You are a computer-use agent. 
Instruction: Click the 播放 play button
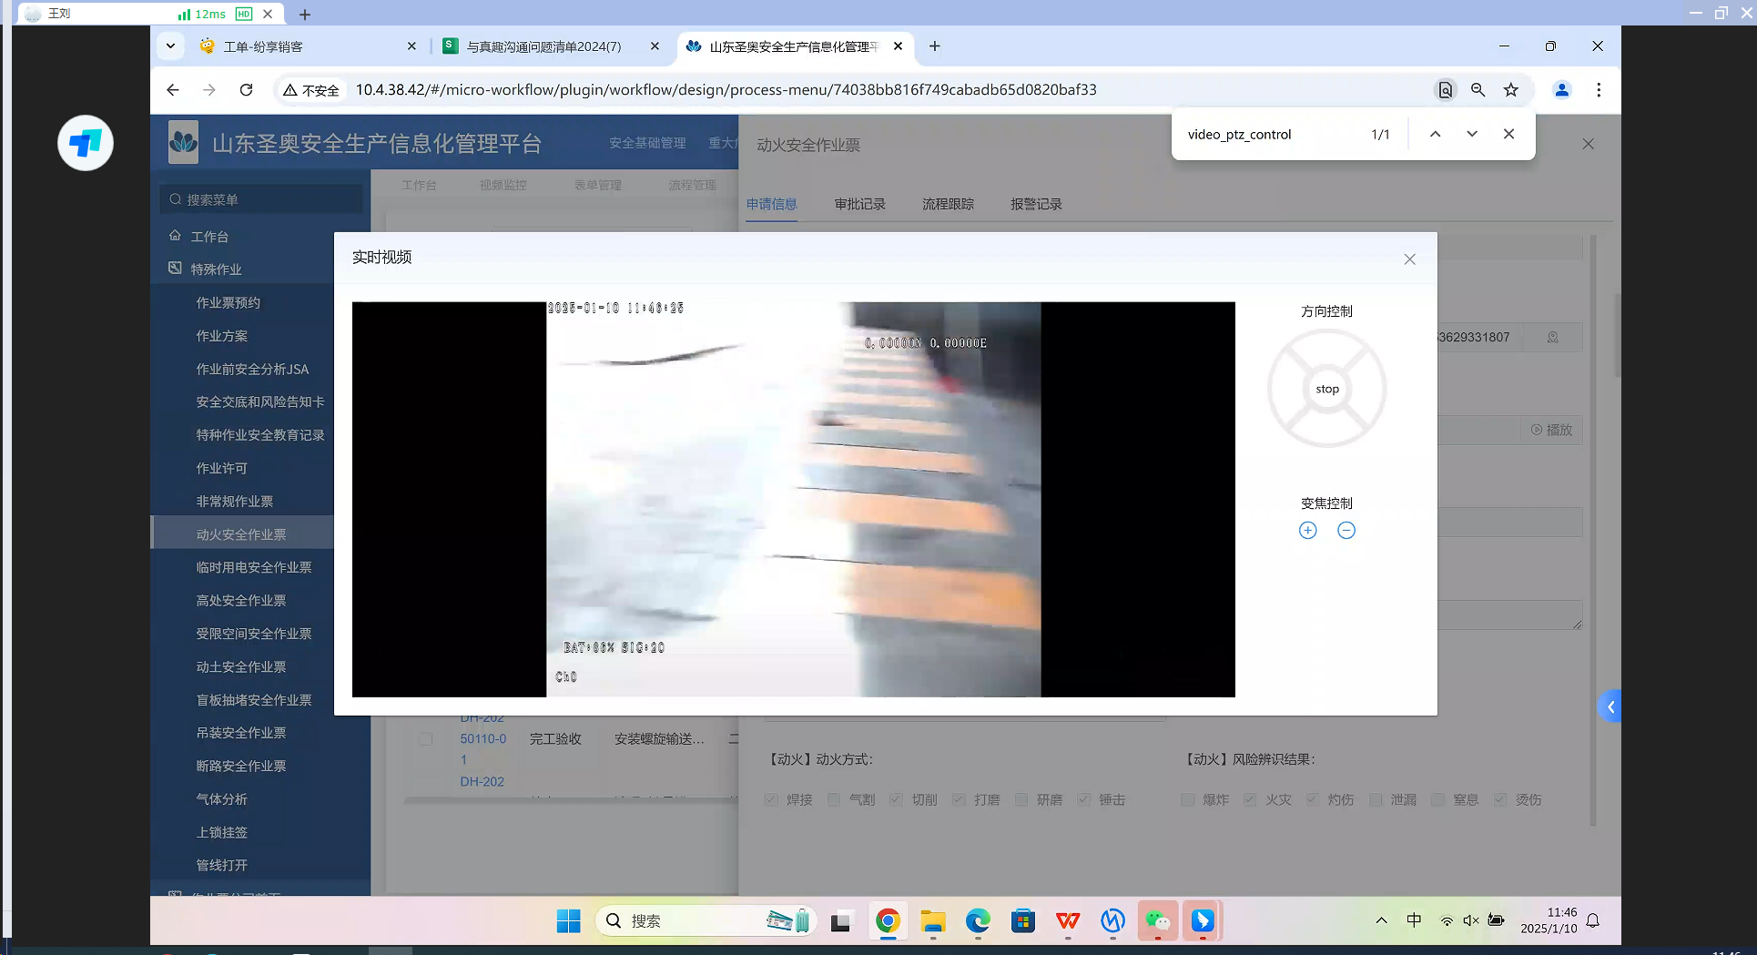point(1551,430)
